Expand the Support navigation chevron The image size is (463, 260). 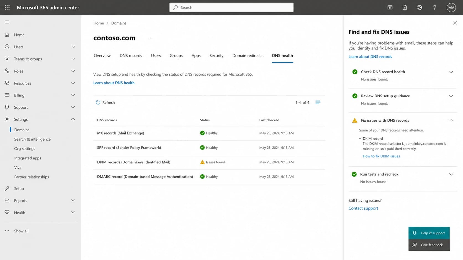click(x=73, y=107)
